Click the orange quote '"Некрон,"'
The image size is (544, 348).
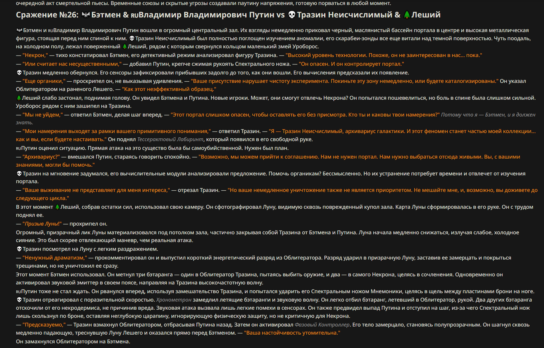[35, 55]
